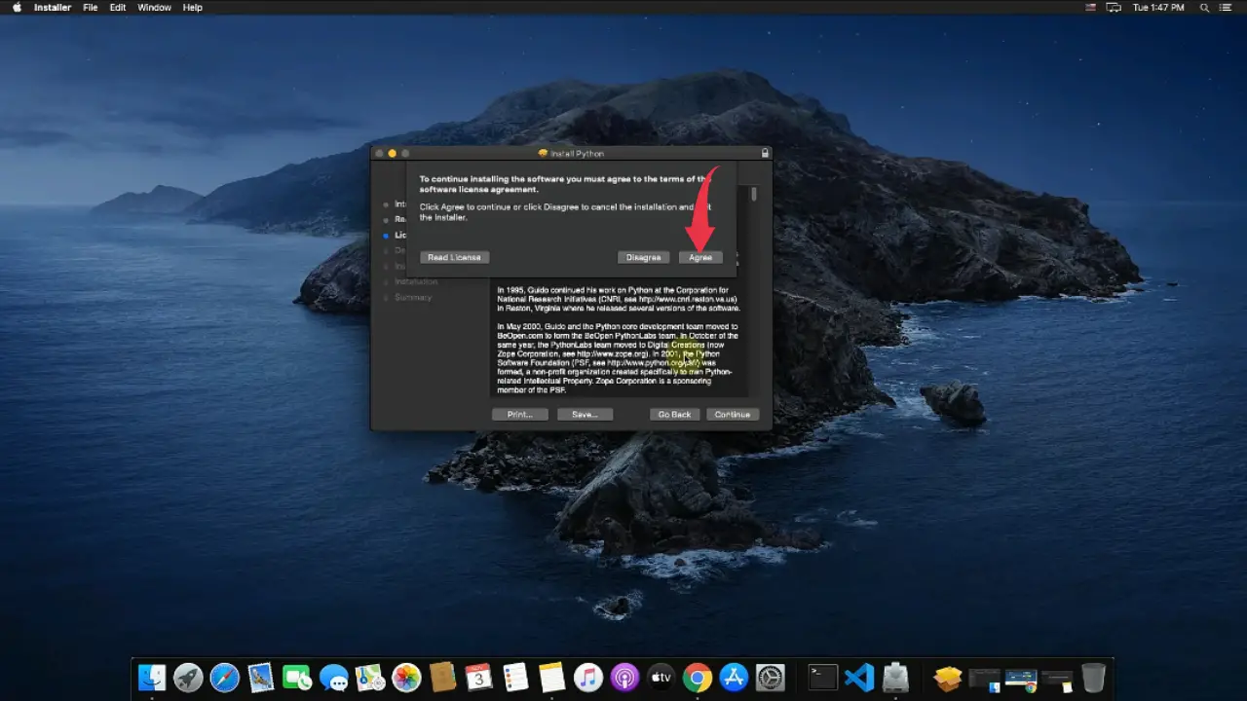Open the Installer menu
Screen dimensions: 1247x701
coord(53,7)
